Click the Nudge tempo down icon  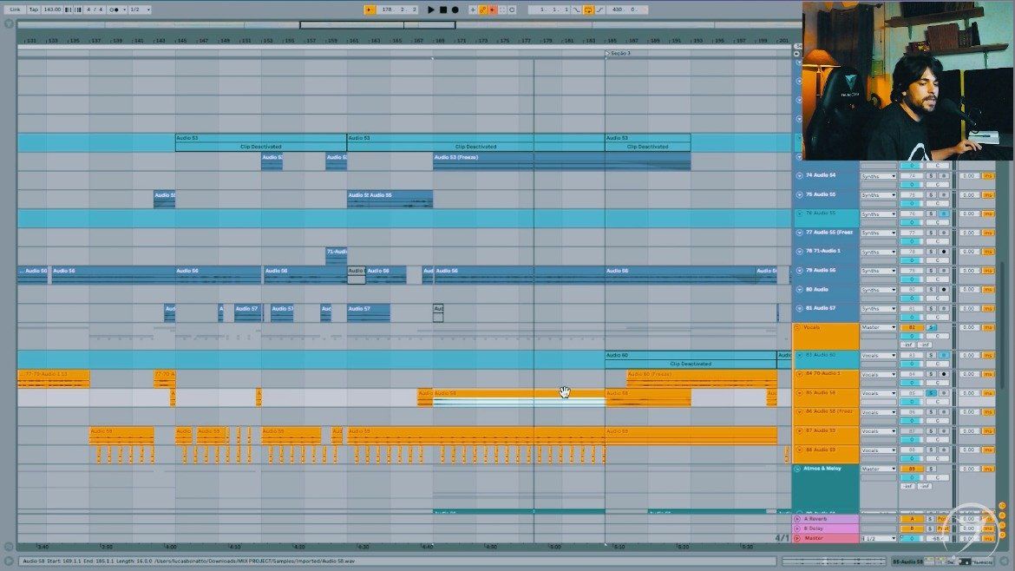pyautogui.click(x=69, y=10)
